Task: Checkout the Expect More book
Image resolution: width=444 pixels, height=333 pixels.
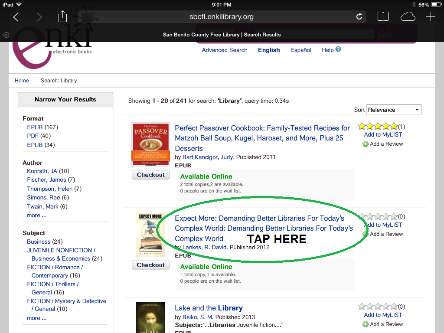Action: (x=150, y=265)
